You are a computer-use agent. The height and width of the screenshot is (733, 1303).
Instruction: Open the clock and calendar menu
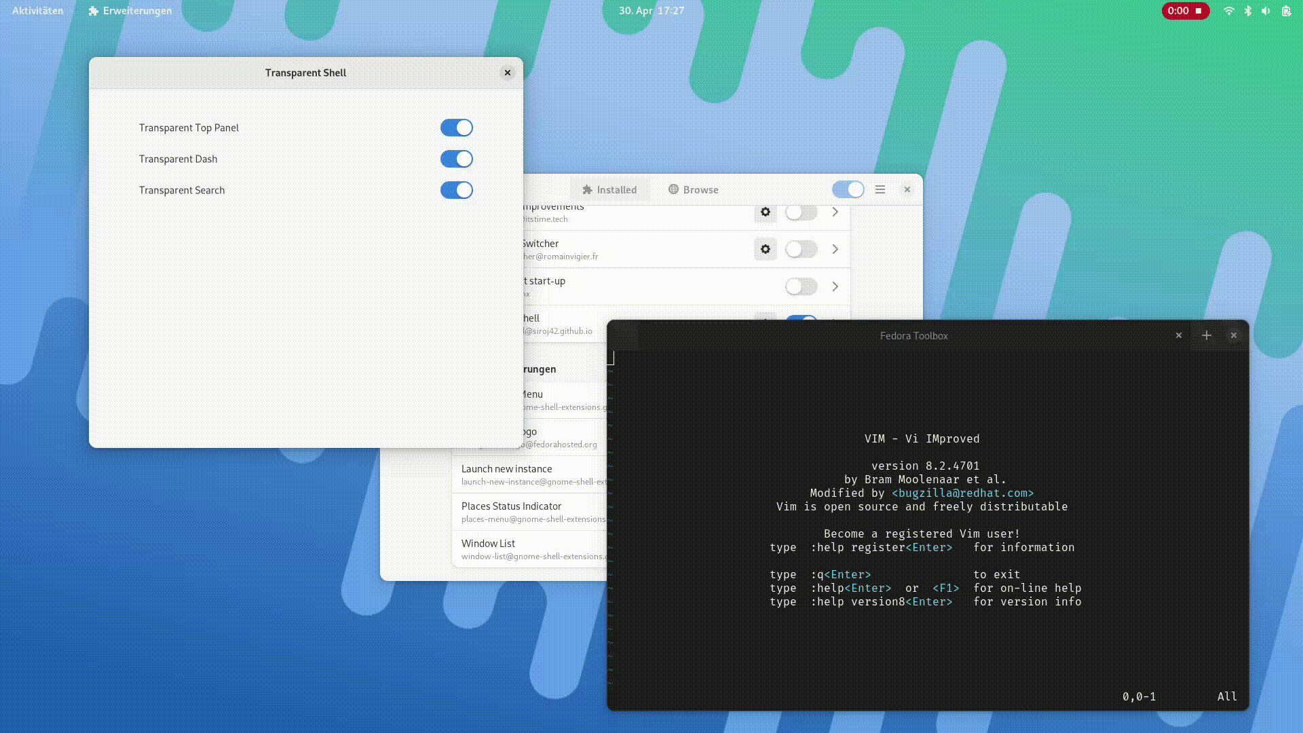[651, 11]
